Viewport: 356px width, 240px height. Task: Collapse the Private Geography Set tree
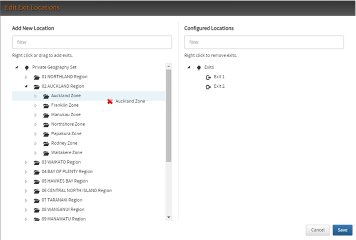(x=17, y=67)
